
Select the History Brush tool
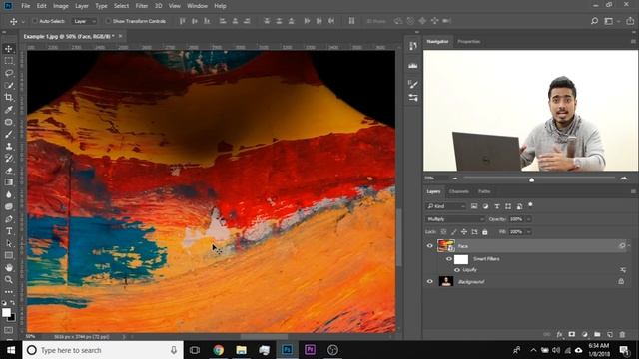point(9,159)
